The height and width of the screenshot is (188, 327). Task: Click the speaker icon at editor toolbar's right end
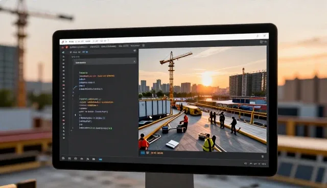[x=135, y=51]
